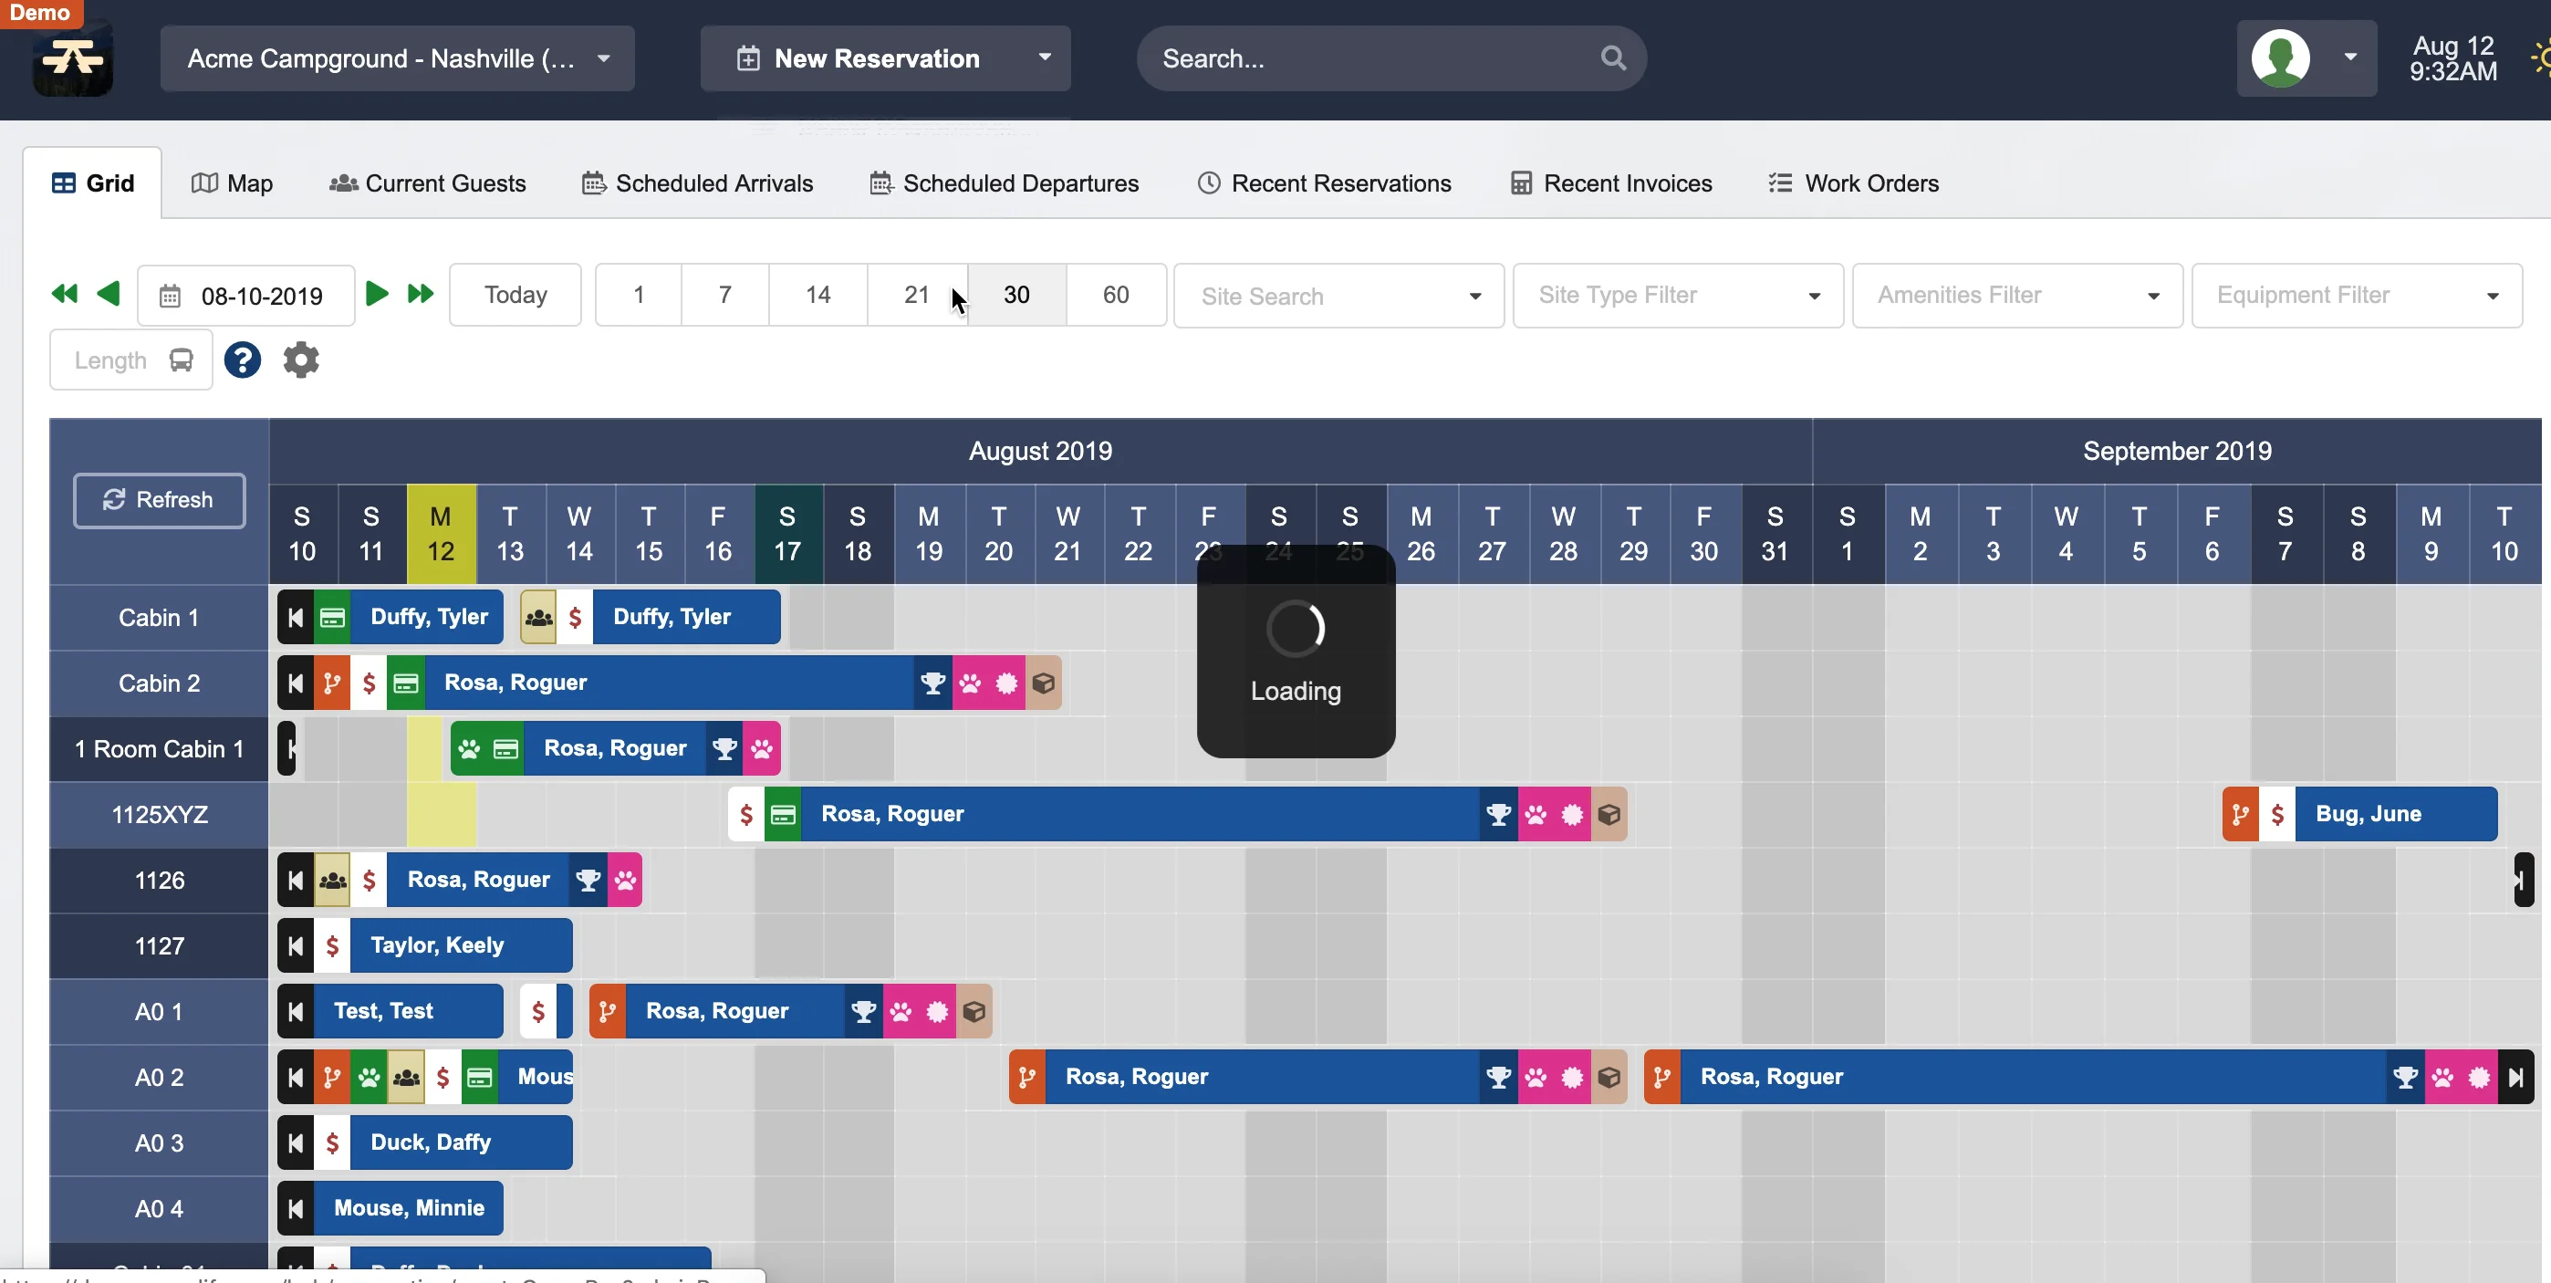Open the Amenities Filter dropdown
This screenshot has height=1283, width=2551.
(2017, 296)
